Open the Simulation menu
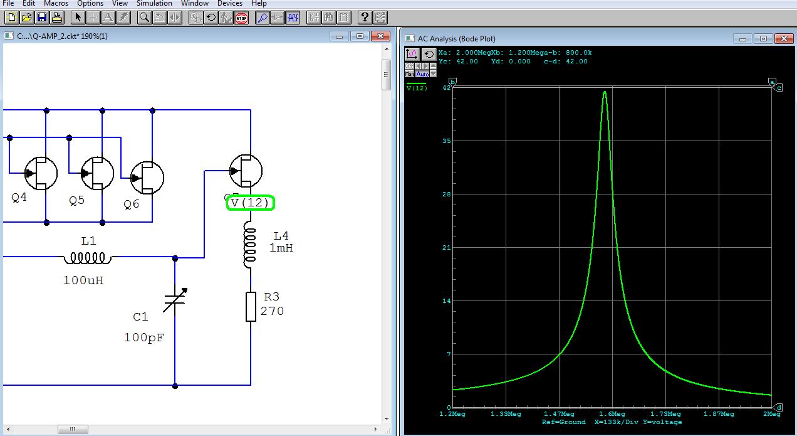This screenshot has height=436, width=797. pyautogui.click(x=154, y=3)
